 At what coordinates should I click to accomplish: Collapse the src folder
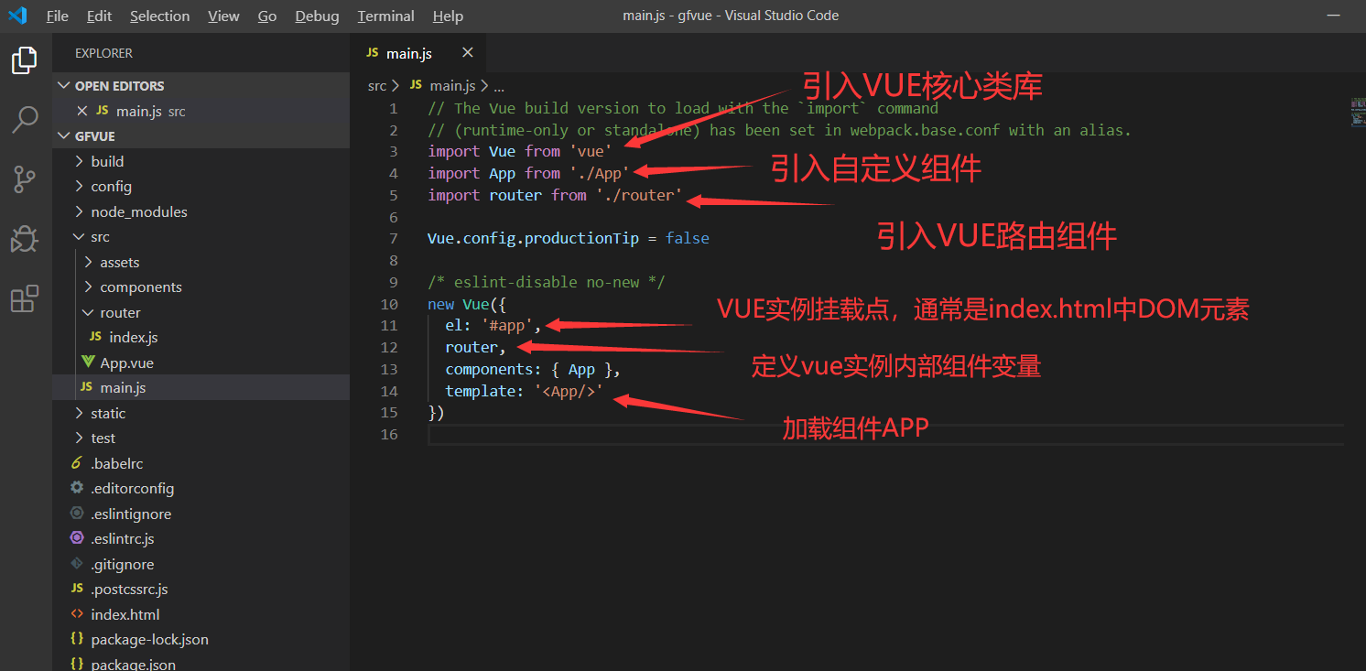[201, 236]
